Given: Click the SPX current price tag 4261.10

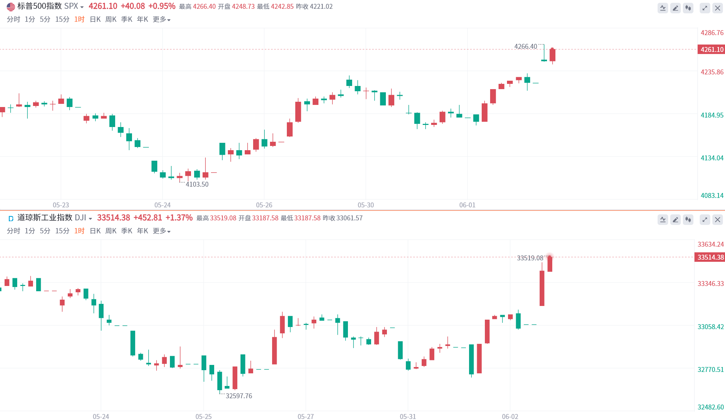Looking at the screenshot, I should (711, 49).
